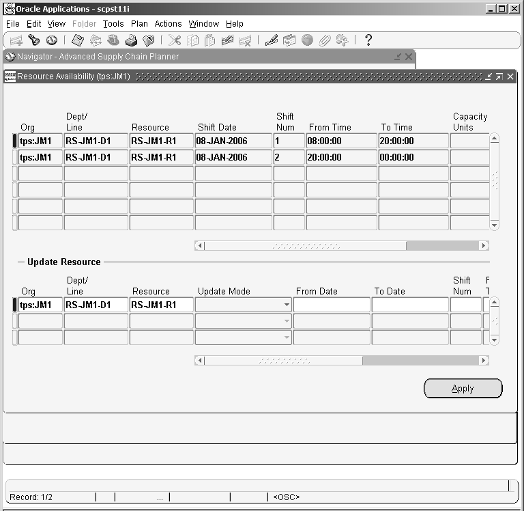The height and width of the screenshot is (511, 524).
Task: Click Update Resource horizontal scroll right arrow
Action: [x=484, y=361]
